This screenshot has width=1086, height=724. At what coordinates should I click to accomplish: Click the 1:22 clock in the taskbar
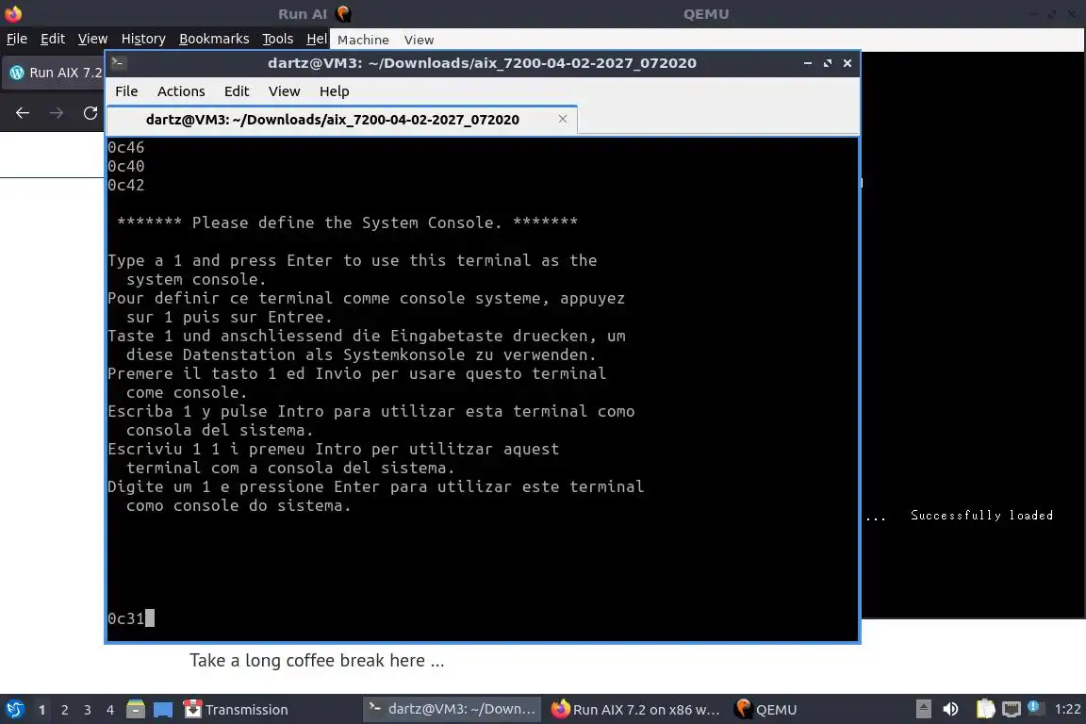click(1067, 709)
